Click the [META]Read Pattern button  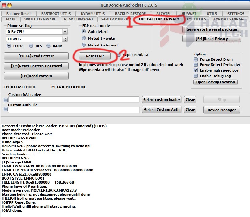tap(36, 56)
